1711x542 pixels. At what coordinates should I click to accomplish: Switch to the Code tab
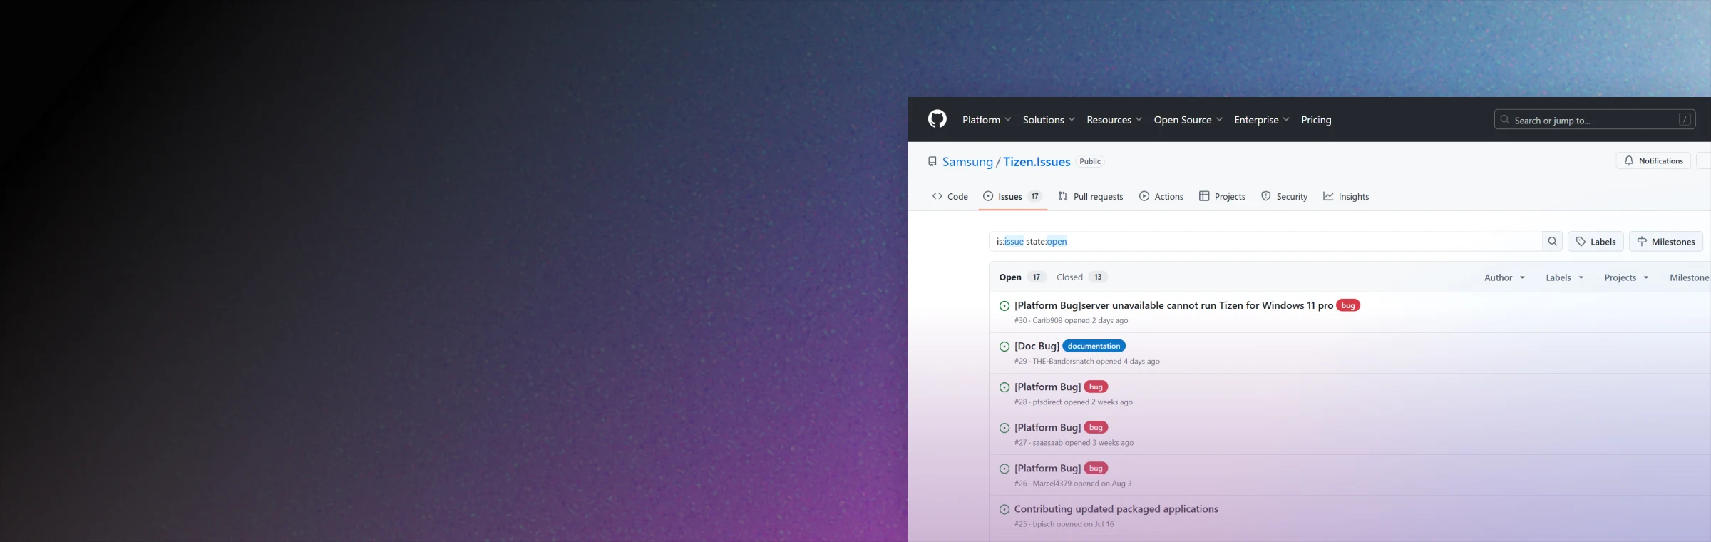point(950,196)
